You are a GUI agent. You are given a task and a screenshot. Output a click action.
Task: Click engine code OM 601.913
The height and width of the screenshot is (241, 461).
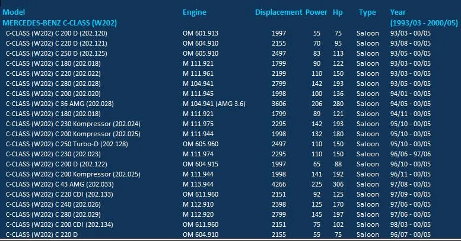(x=201, y=33)
